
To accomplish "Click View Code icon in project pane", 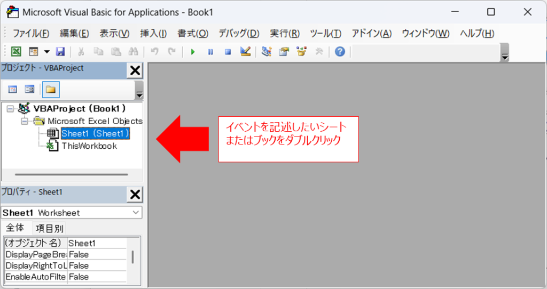I will 13,90.
